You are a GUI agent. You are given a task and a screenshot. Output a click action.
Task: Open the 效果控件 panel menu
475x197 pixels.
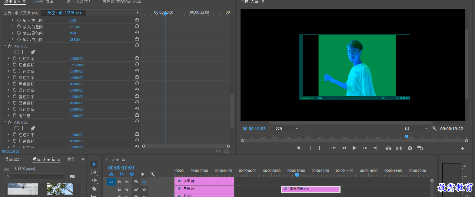click(x=24, y=2)
